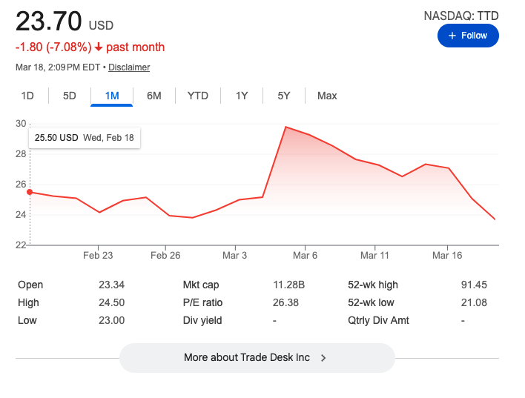Click the Mkt cap value 11.28B
This screenshot has height=398, width=525.
(x=288, y=285)
